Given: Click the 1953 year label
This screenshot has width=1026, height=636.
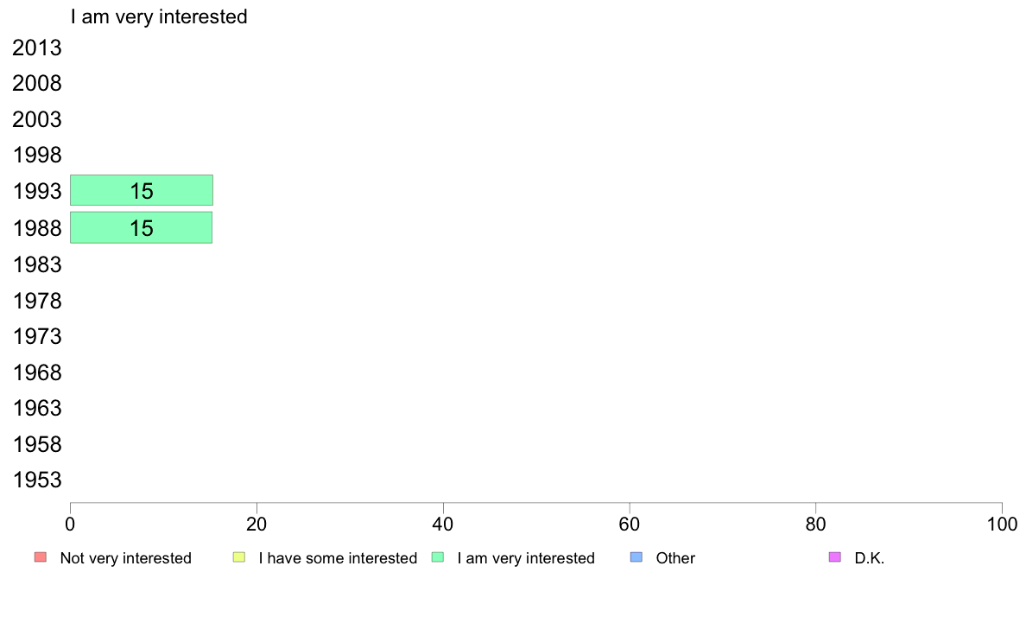Looking at the screenshot, I should coord(37,480).
